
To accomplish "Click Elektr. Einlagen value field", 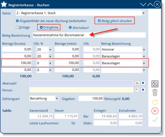I will click(x=106, y=123).
